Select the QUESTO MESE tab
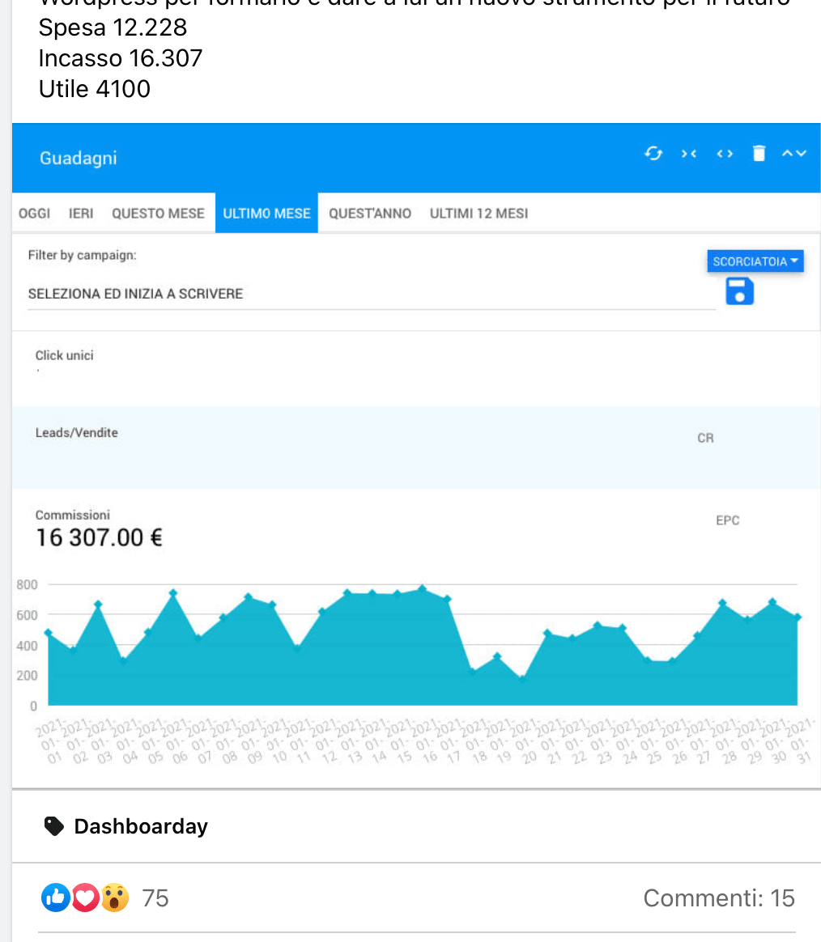The height and width of the screenshot is (942, 821). (158, 214)
